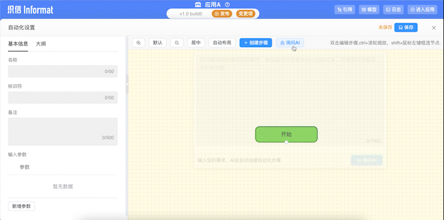Open the 日志 log button

[x=393, y=9]
